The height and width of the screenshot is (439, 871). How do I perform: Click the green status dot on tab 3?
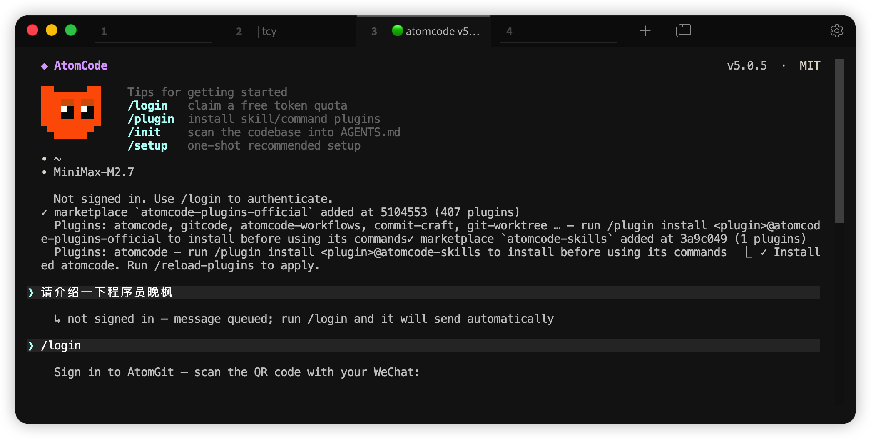click(x=398, y=30)
